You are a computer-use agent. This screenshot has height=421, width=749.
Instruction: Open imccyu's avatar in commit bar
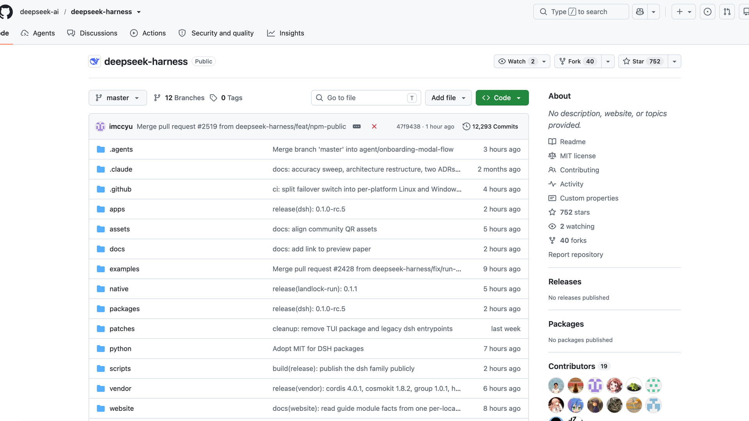coord(100,127)
